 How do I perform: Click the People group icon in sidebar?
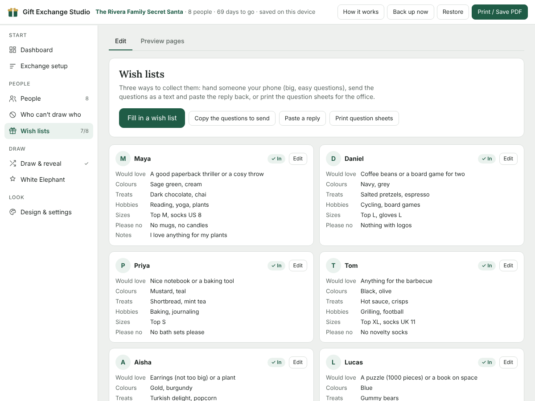click(12, 98)
